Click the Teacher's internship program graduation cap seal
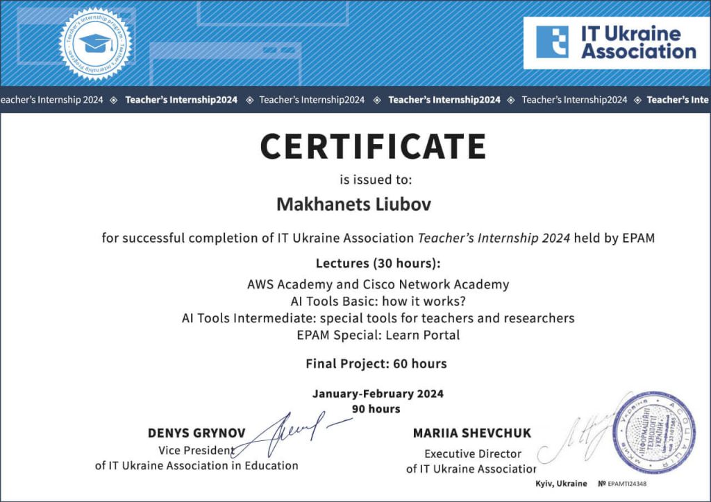The width and height of the screenshot is (711, 502). pyautogui.click(x=95, y=44)
